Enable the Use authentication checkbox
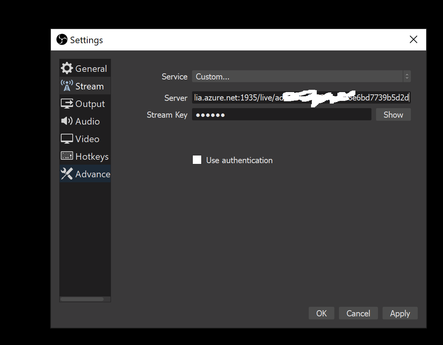 pos(197,160)
